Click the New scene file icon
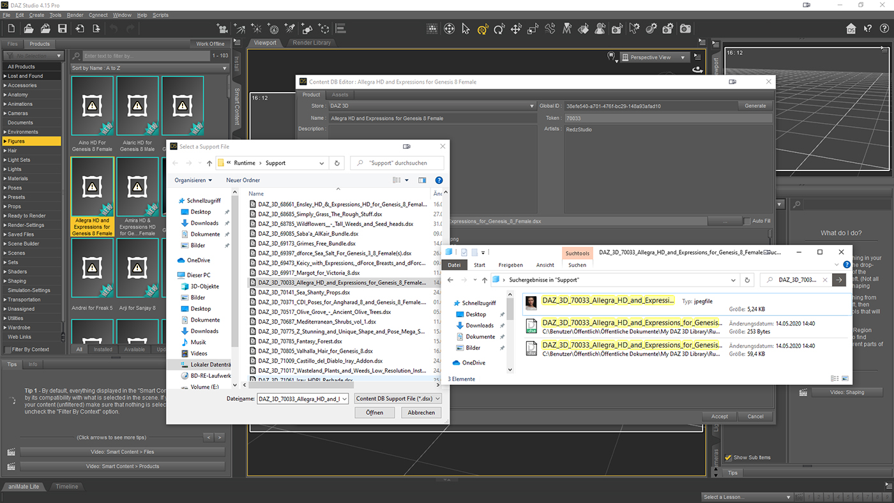 click(x=12, y=29)
